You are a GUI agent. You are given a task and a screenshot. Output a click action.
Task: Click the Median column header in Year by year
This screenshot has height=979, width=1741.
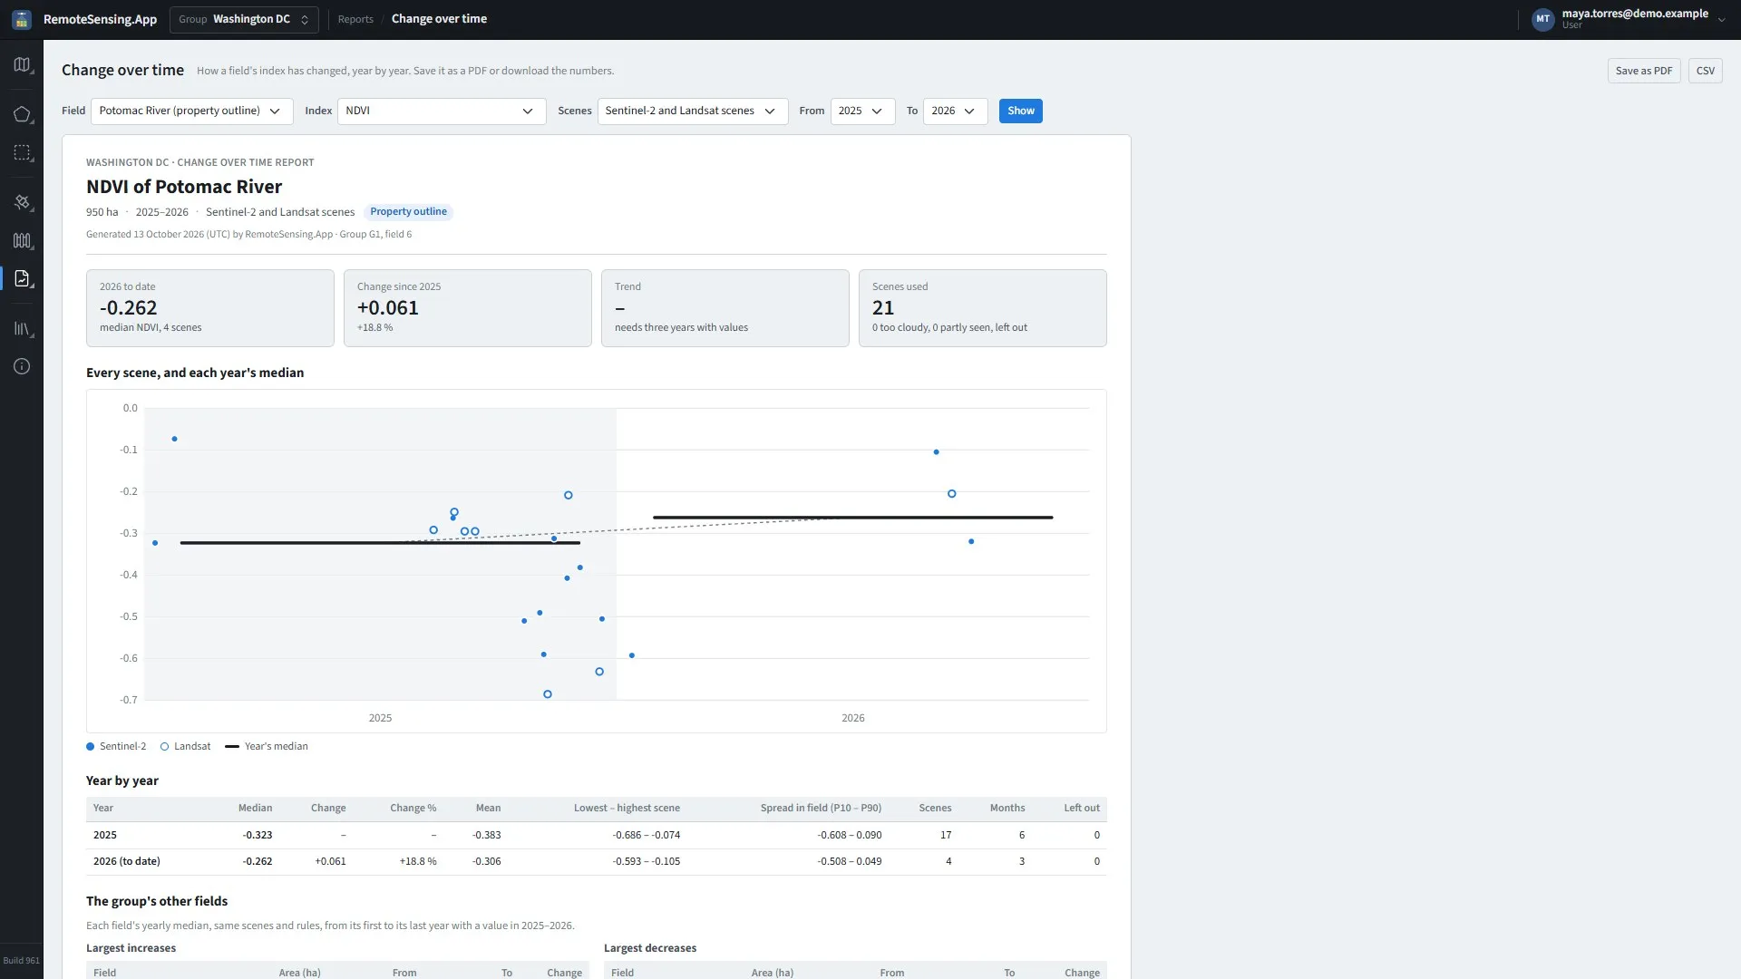(255, 808)
